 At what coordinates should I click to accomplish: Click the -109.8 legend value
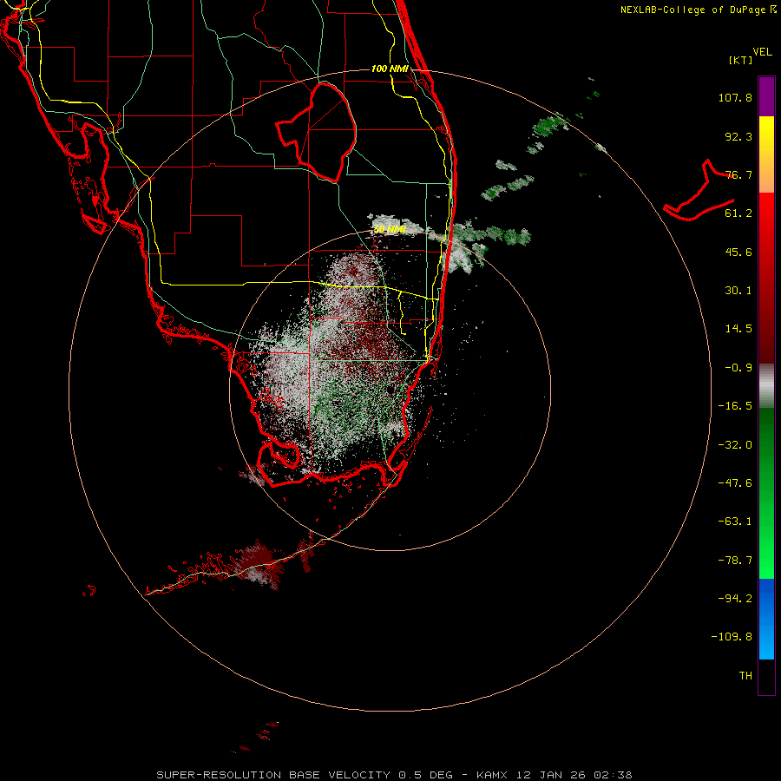tap(732, 637)
